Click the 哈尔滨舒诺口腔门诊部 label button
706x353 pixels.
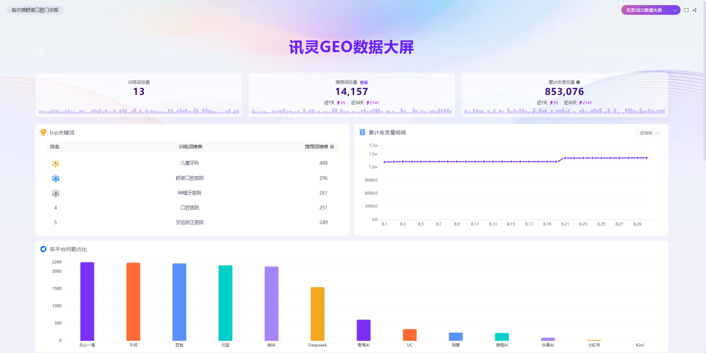click(35, 10)
